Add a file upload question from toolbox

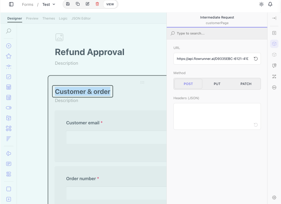[x=9, y=118]
